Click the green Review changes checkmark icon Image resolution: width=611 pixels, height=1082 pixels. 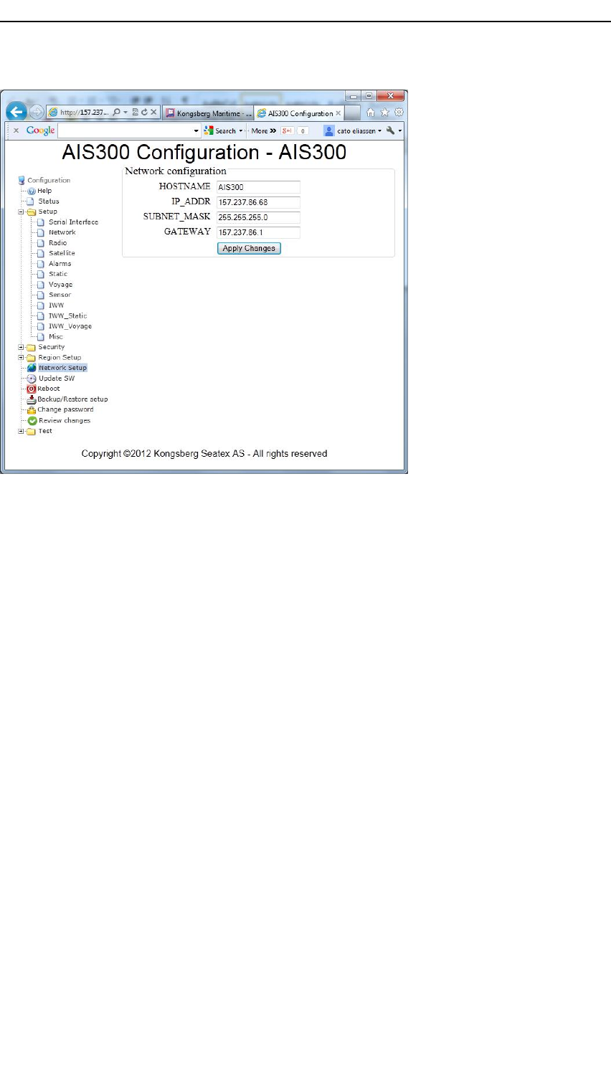pos(32,421)
